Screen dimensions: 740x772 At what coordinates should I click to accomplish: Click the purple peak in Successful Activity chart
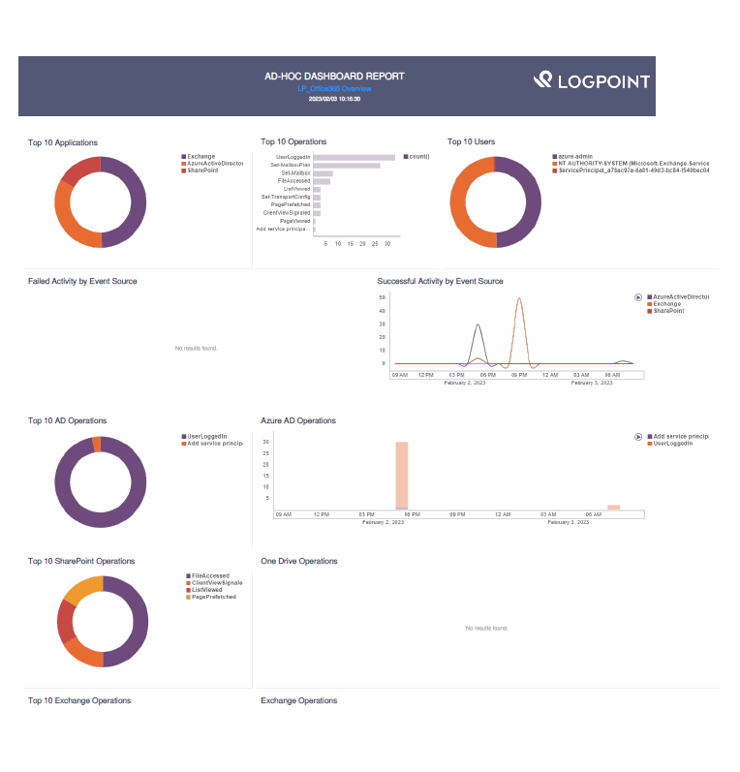[x=478, y=325]
